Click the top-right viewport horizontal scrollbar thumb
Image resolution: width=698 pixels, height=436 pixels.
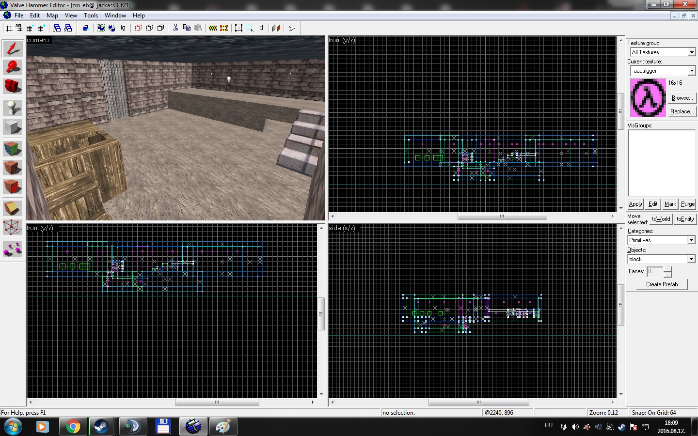502,217
